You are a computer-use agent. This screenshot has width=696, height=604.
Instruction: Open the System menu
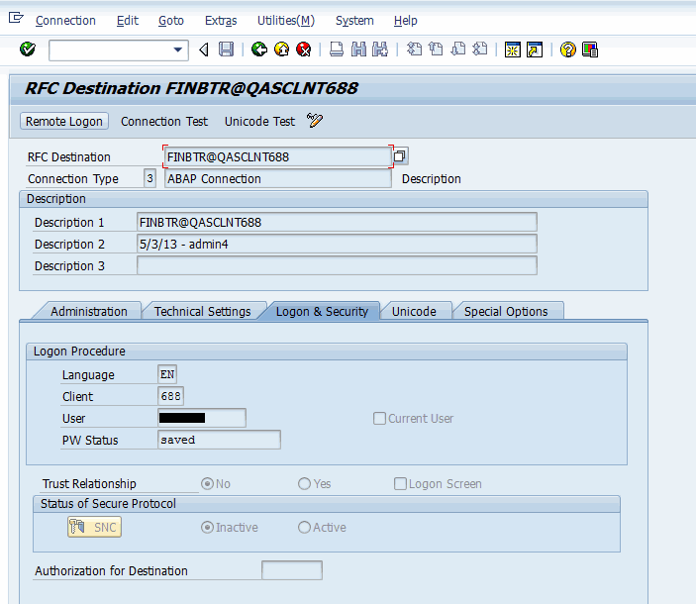pyautogui.click(x=354, y=21)
